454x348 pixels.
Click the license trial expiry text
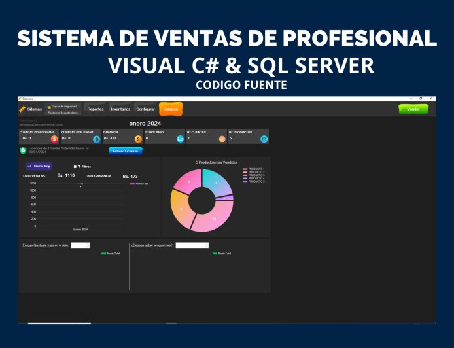pos(59,150)
